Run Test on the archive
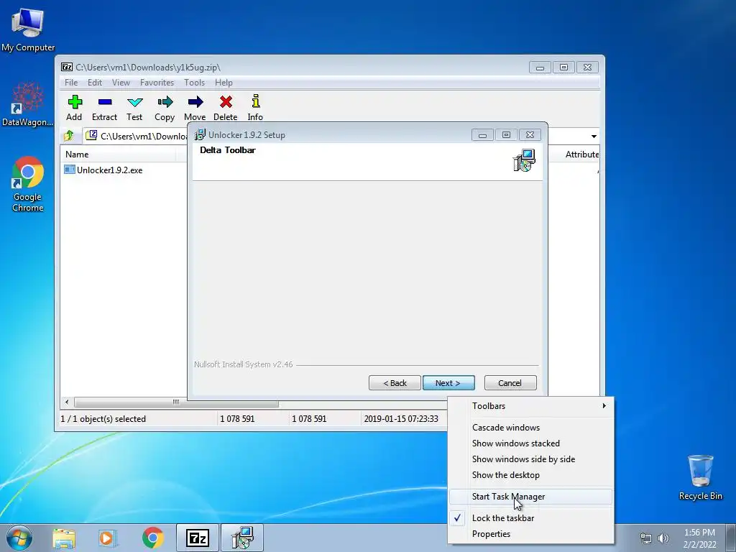Viewport: 736px width, 552px height. pyautogui.click(x=134, y=108)
